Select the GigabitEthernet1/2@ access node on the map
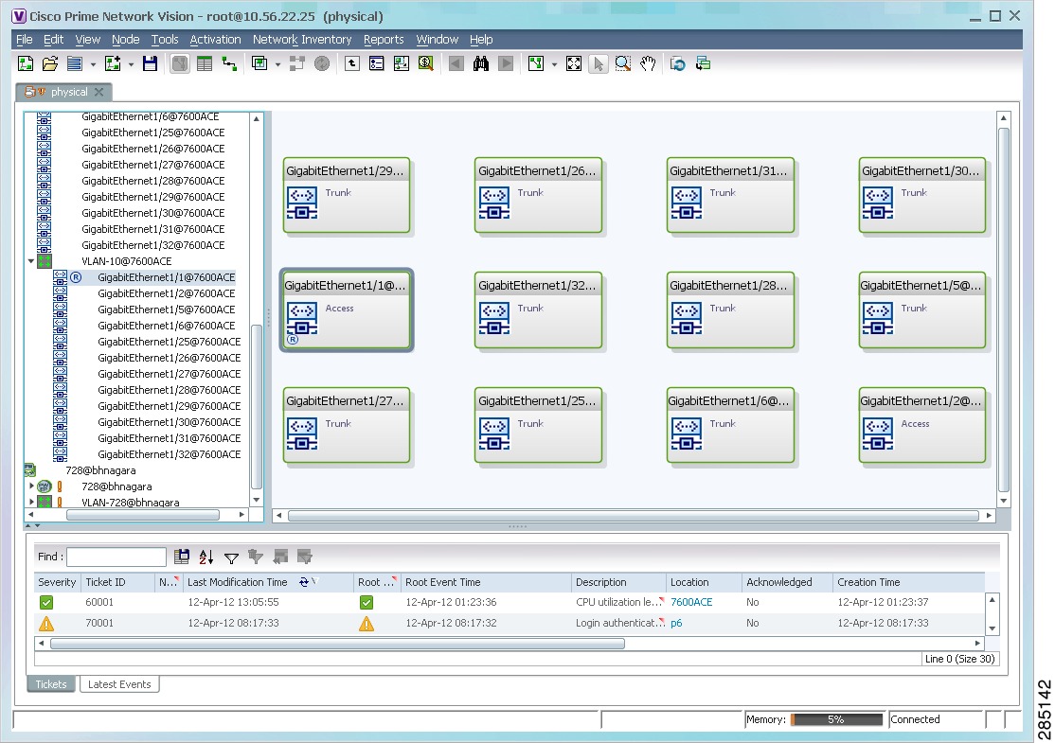 (x=921, y=425)
